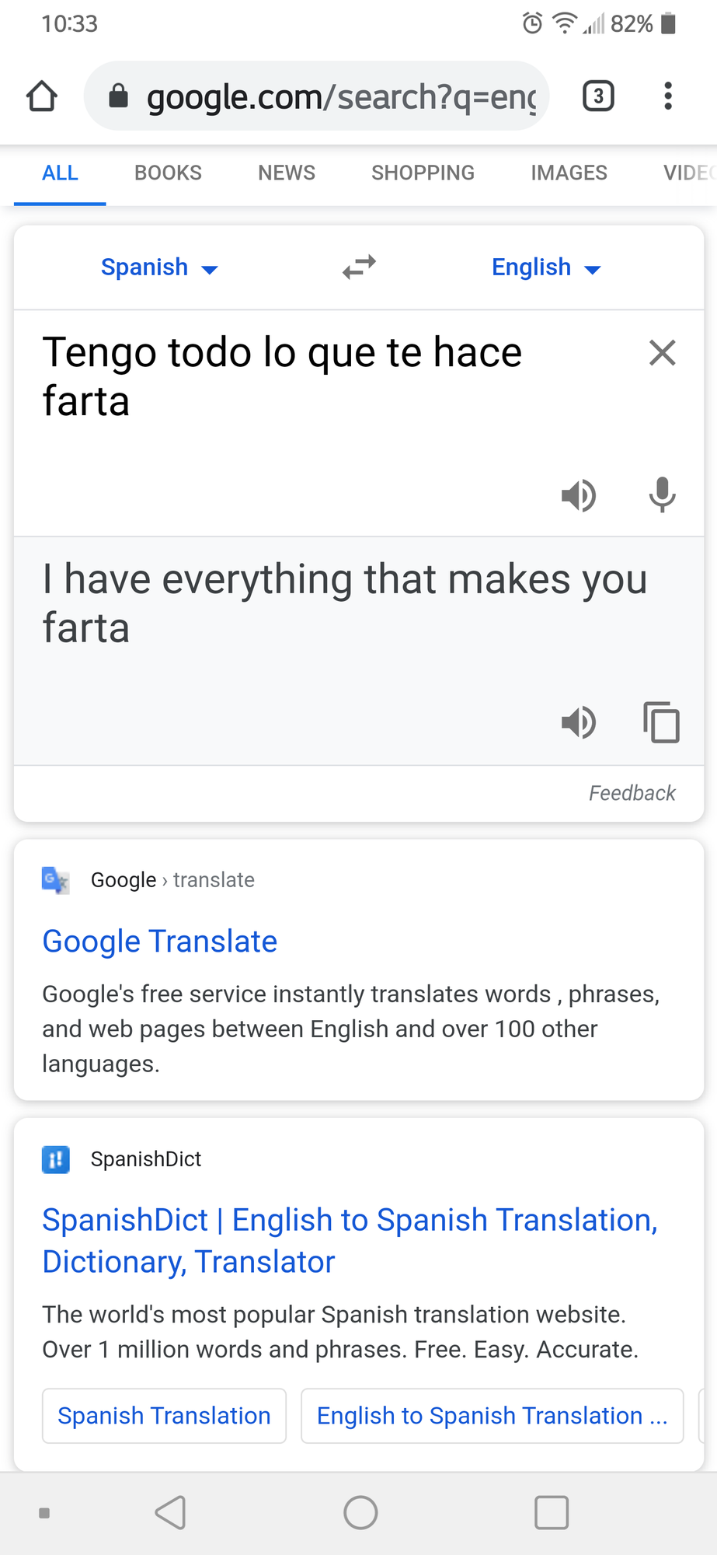Swap the Spanish and English languages
The height and width of the screenshot is (1555, 717).
click(359, 267)
